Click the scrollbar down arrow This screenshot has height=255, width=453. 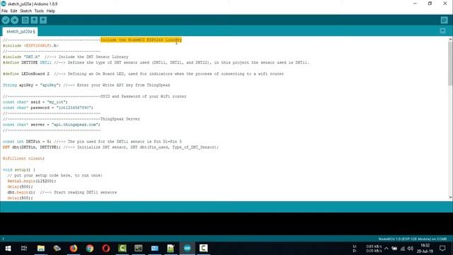point(450,197)
